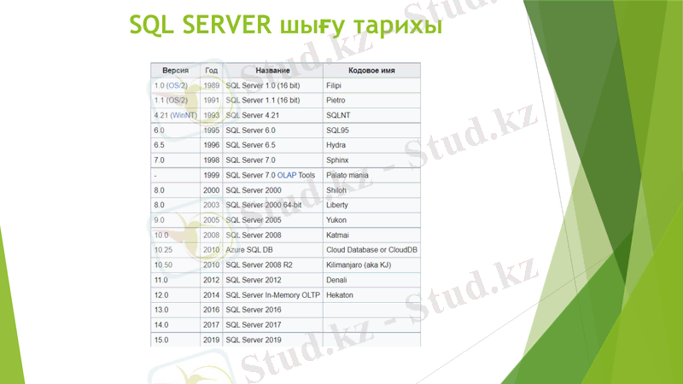Image resolution: width=683 pixels, height=384 pixels.
Task: Select the "SQL Server In-Memory OLTP" cell
Action: 271,294
